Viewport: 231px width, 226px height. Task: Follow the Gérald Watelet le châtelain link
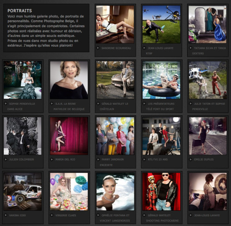(114, 106)
